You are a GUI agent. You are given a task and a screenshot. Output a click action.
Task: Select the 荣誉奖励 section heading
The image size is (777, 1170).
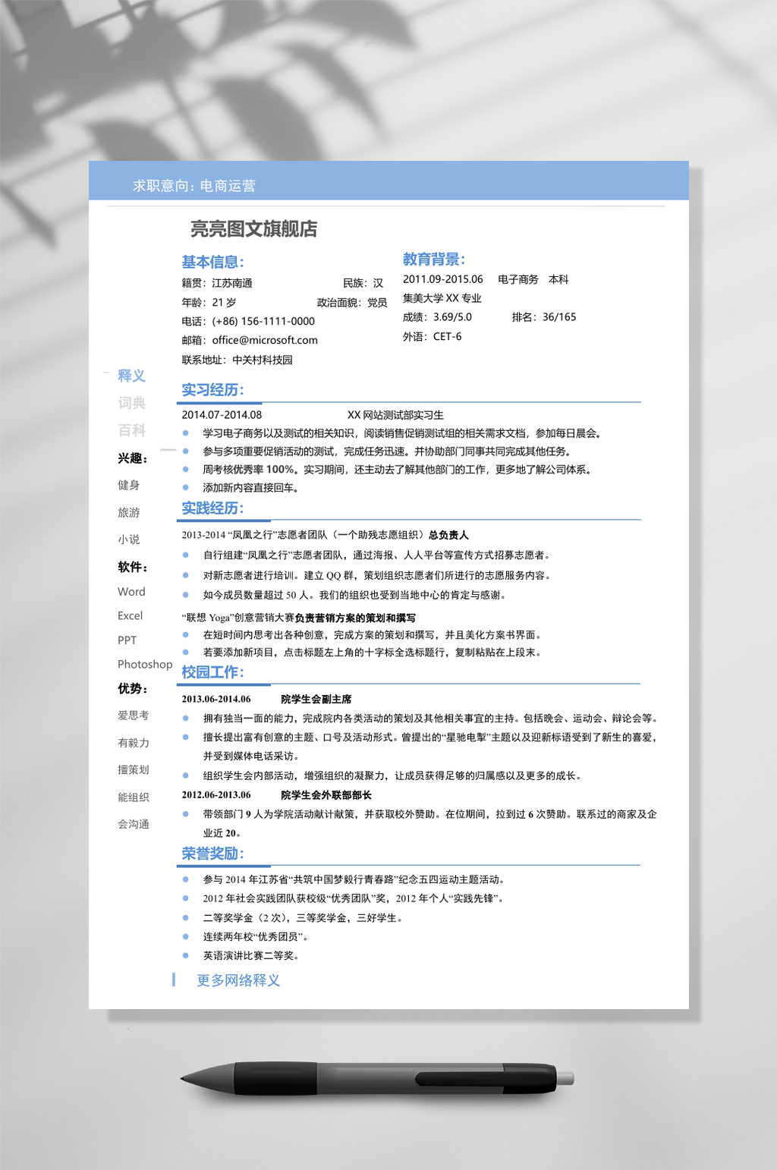pyautogui.click(x=212, y=854)
